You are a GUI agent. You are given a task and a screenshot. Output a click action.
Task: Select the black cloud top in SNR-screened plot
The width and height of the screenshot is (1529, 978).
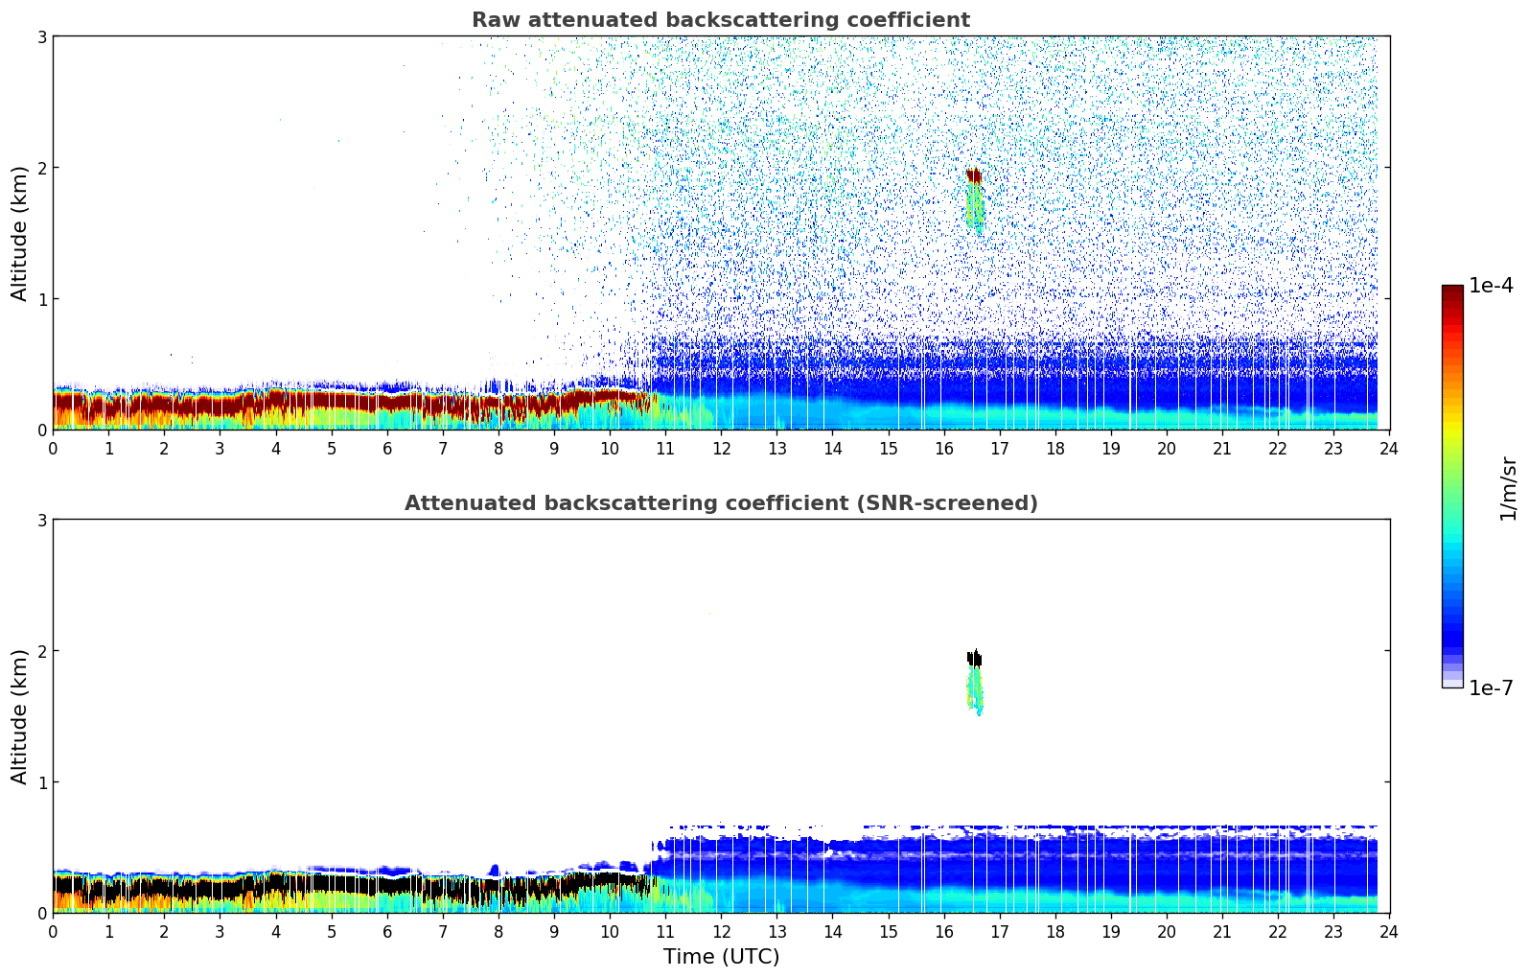974,659
